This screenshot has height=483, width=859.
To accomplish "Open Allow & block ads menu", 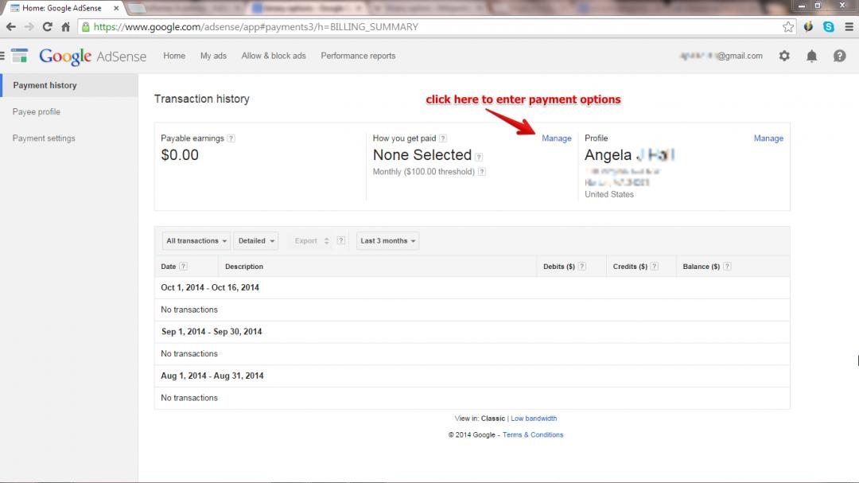I will tap(274, 56).
